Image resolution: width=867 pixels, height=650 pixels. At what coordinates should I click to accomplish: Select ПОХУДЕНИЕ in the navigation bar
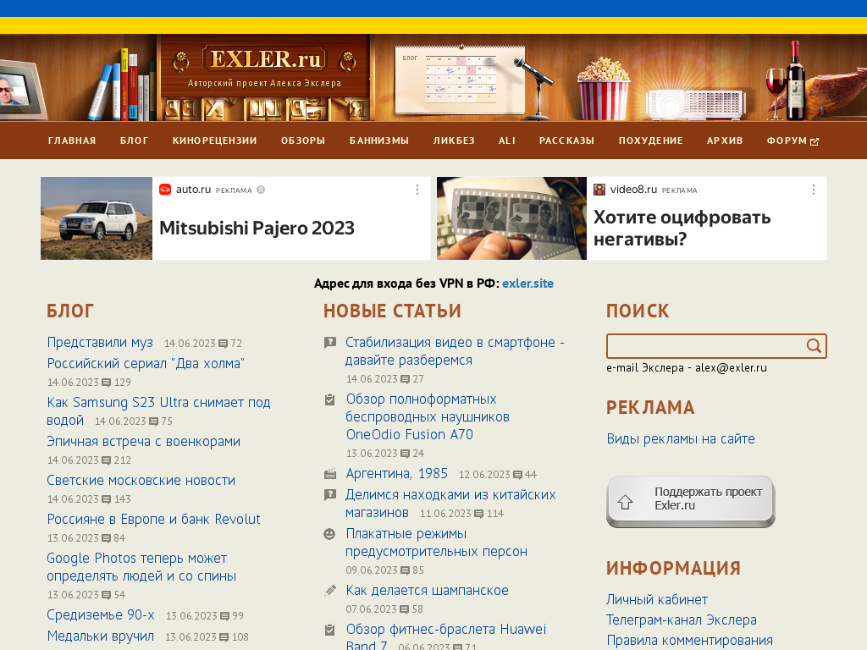point(651,140)
